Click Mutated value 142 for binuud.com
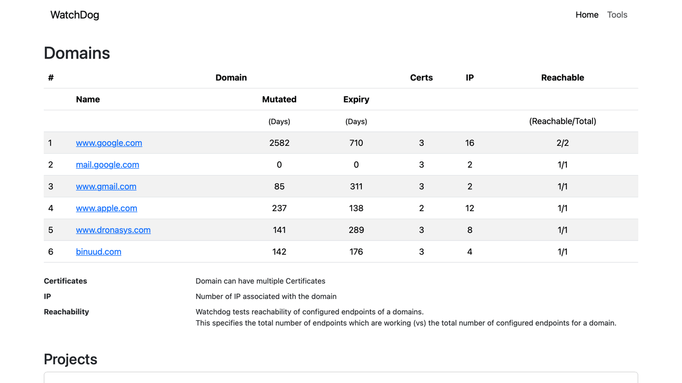The width and height of the screenshot is (682, 383). [279, 252]
